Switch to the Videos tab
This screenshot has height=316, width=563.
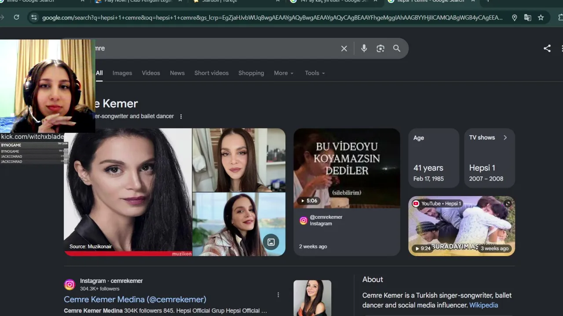pyautogui.click(x=151, y=73)
